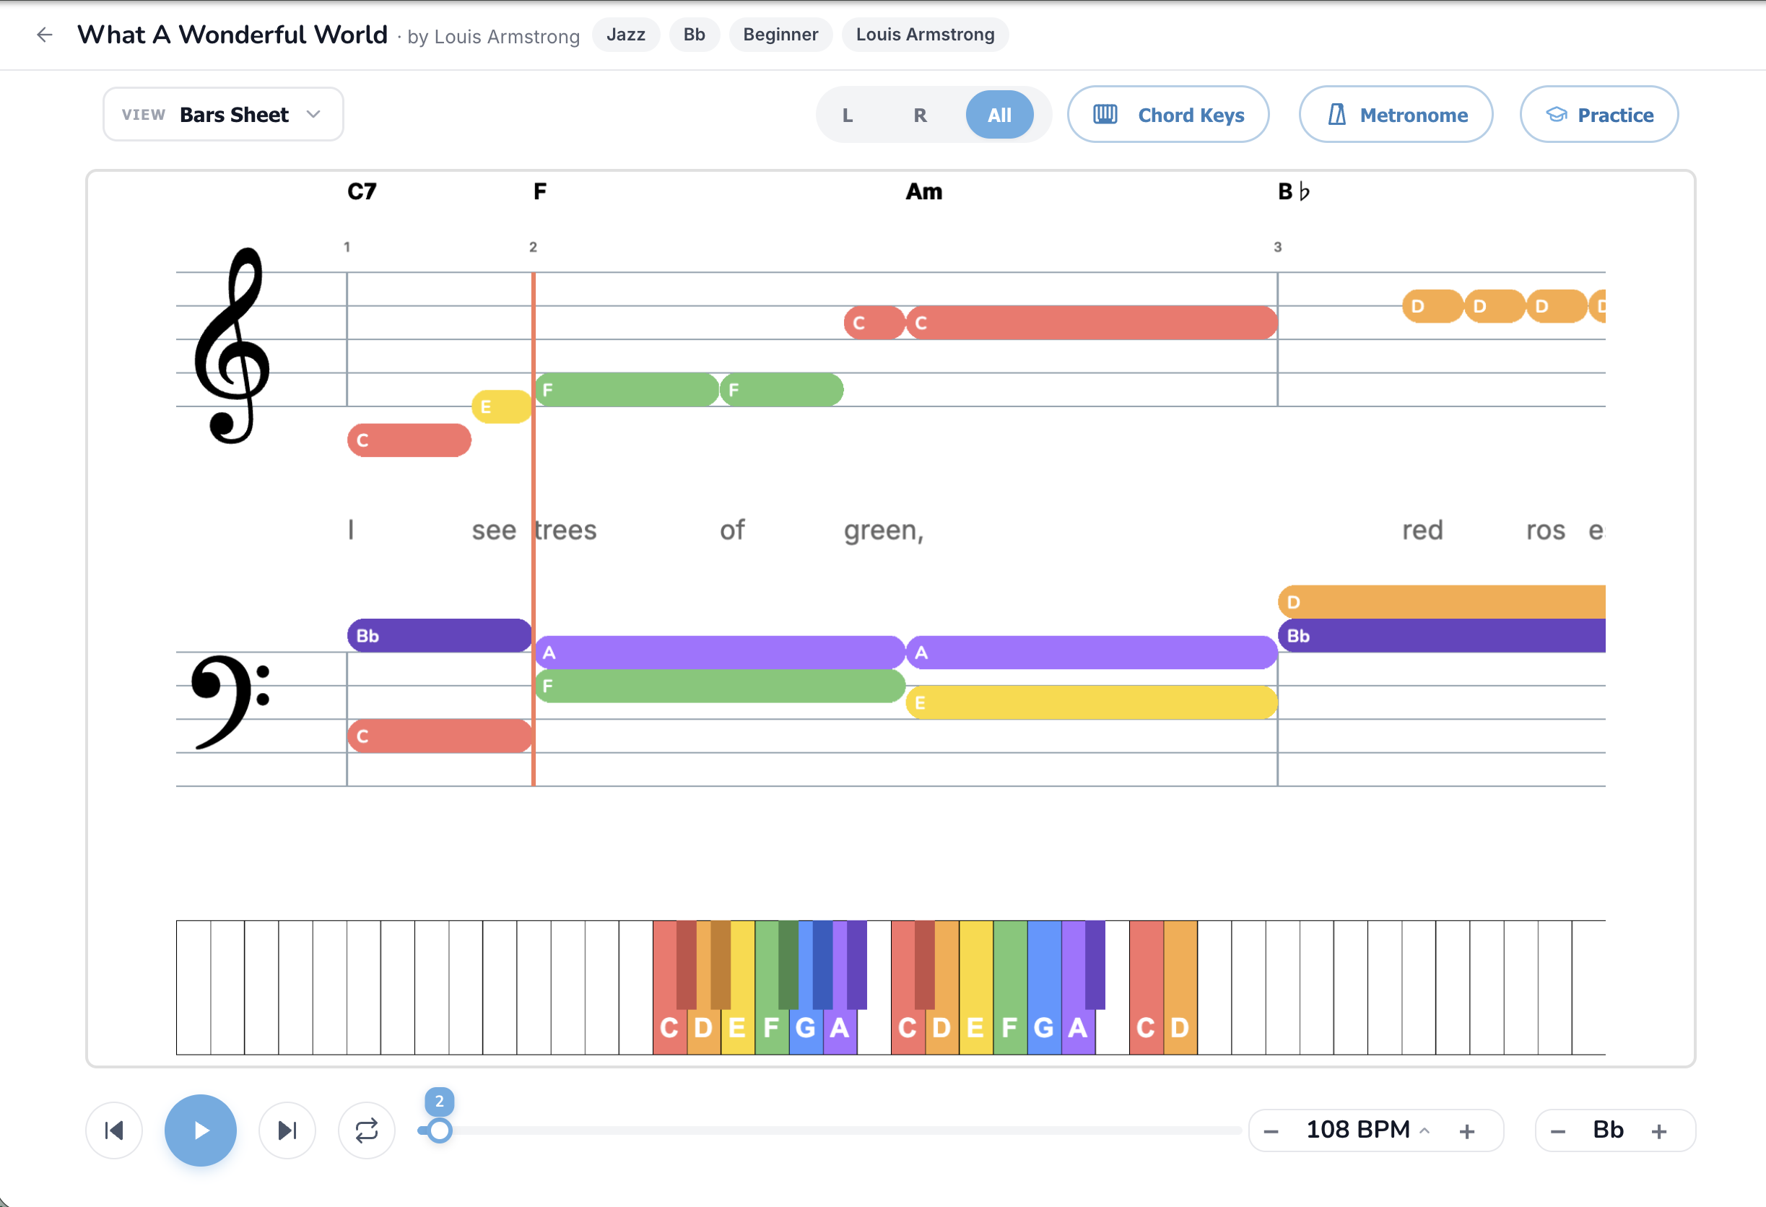Viewport: 1766px width, 1207px height.
Task: Select the L left-hand toggle
Action: coord(848,116)
